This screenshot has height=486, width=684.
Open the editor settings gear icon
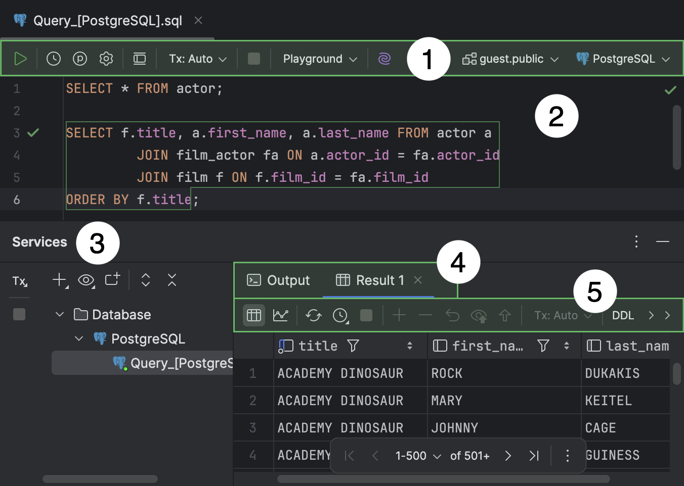coord(106,58)
